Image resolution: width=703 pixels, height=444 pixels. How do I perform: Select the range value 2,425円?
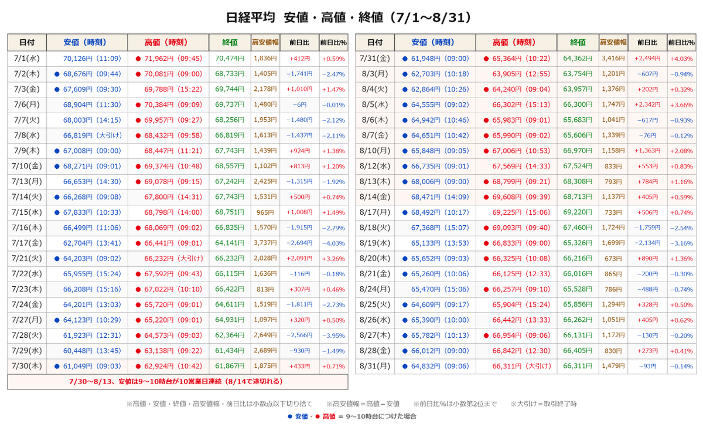pos(265,181)
